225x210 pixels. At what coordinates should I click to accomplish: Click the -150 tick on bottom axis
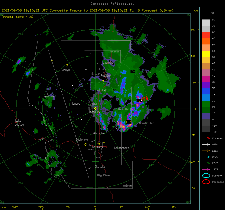point(15,207)
